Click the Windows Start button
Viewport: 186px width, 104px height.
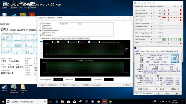point(3,102)
